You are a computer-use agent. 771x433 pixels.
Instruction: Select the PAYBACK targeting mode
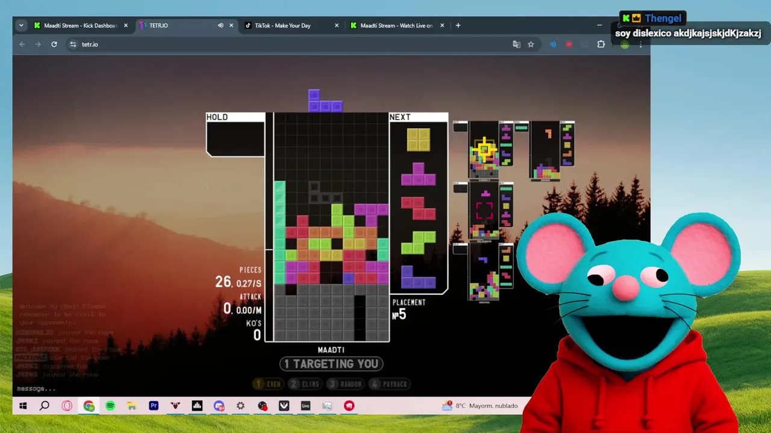pyautogui.click(x=389, y=384)
